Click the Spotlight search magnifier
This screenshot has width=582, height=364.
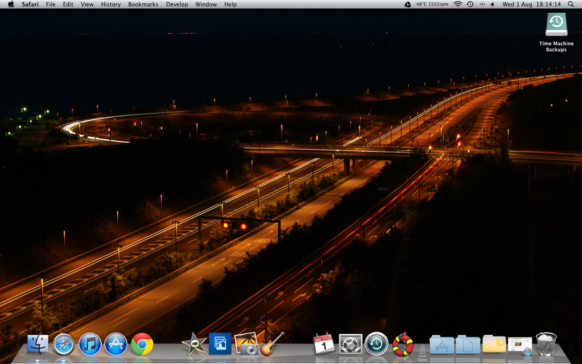[572, 4]
